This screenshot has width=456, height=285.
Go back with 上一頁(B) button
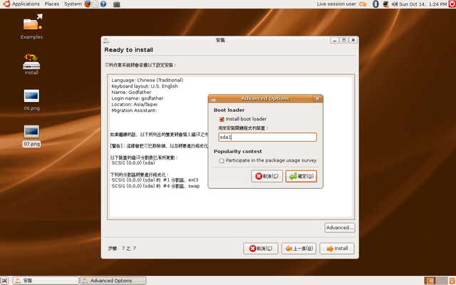(299, 249)
